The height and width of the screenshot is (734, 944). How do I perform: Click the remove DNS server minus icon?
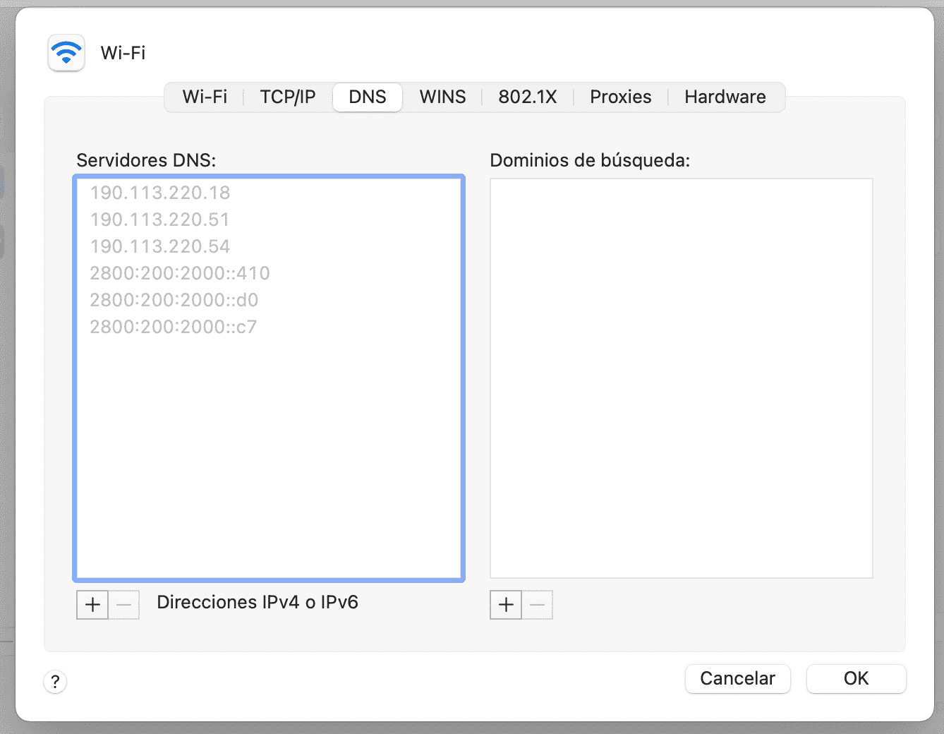pyautogui.click(x=123, y=605)
